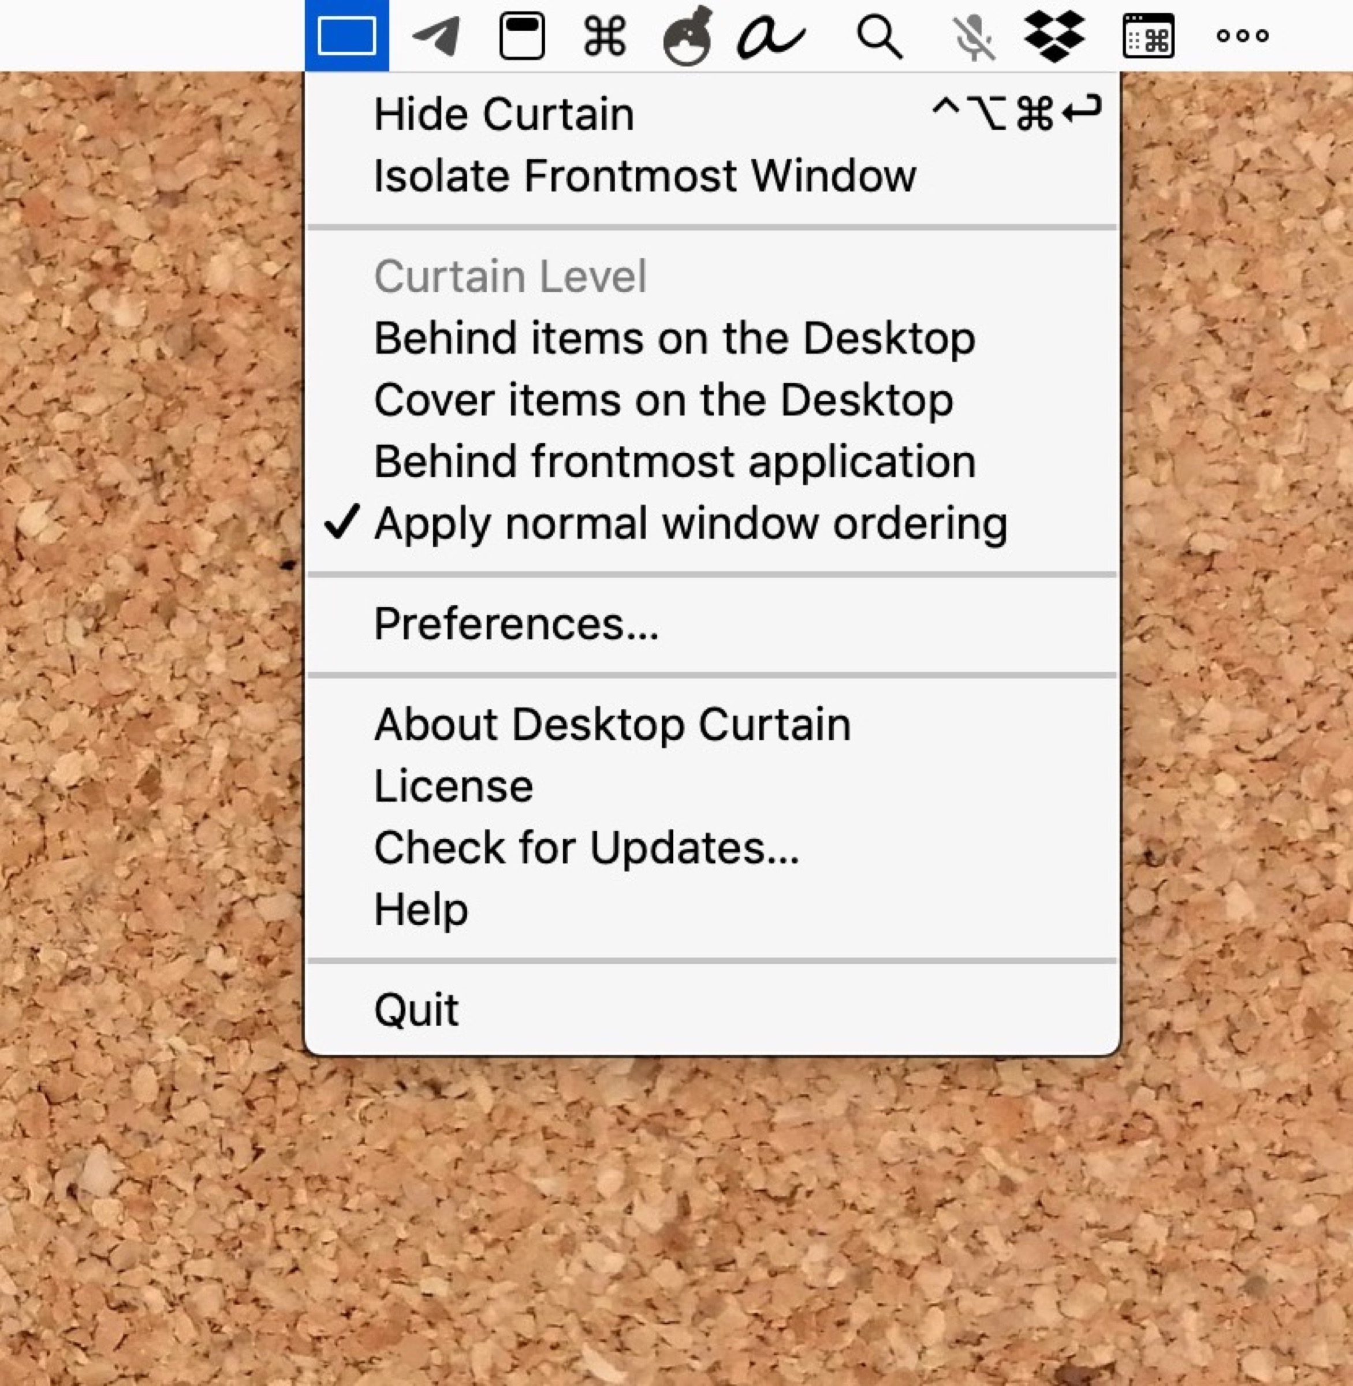
Task: Toggle checked Apply normal window ordering
Action: pyautogui.click(x=690, y=524)
